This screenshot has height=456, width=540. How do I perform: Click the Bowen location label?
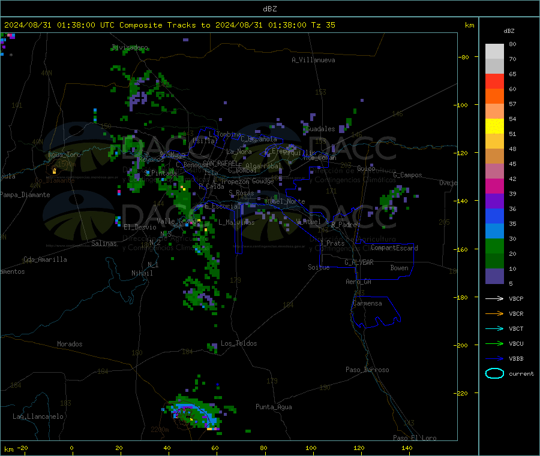tap(399, 268)
